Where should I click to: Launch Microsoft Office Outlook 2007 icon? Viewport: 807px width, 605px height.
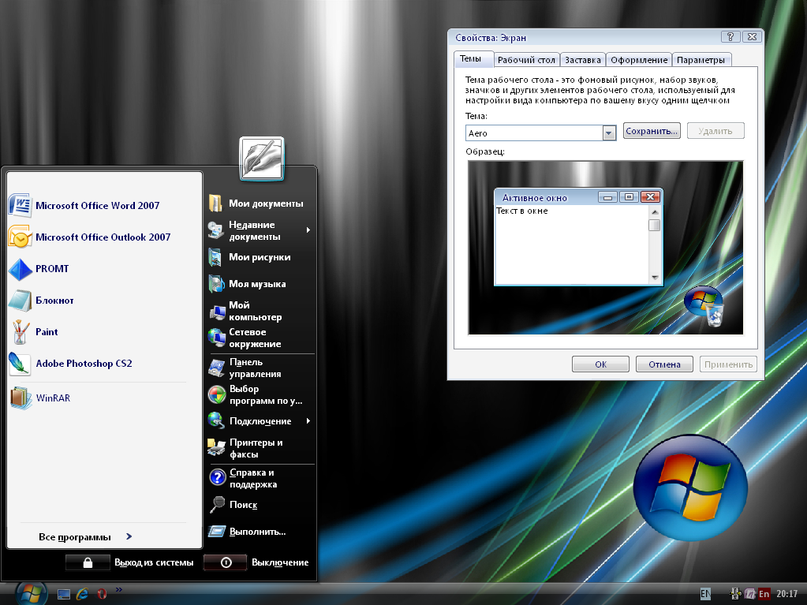(21, 237)
